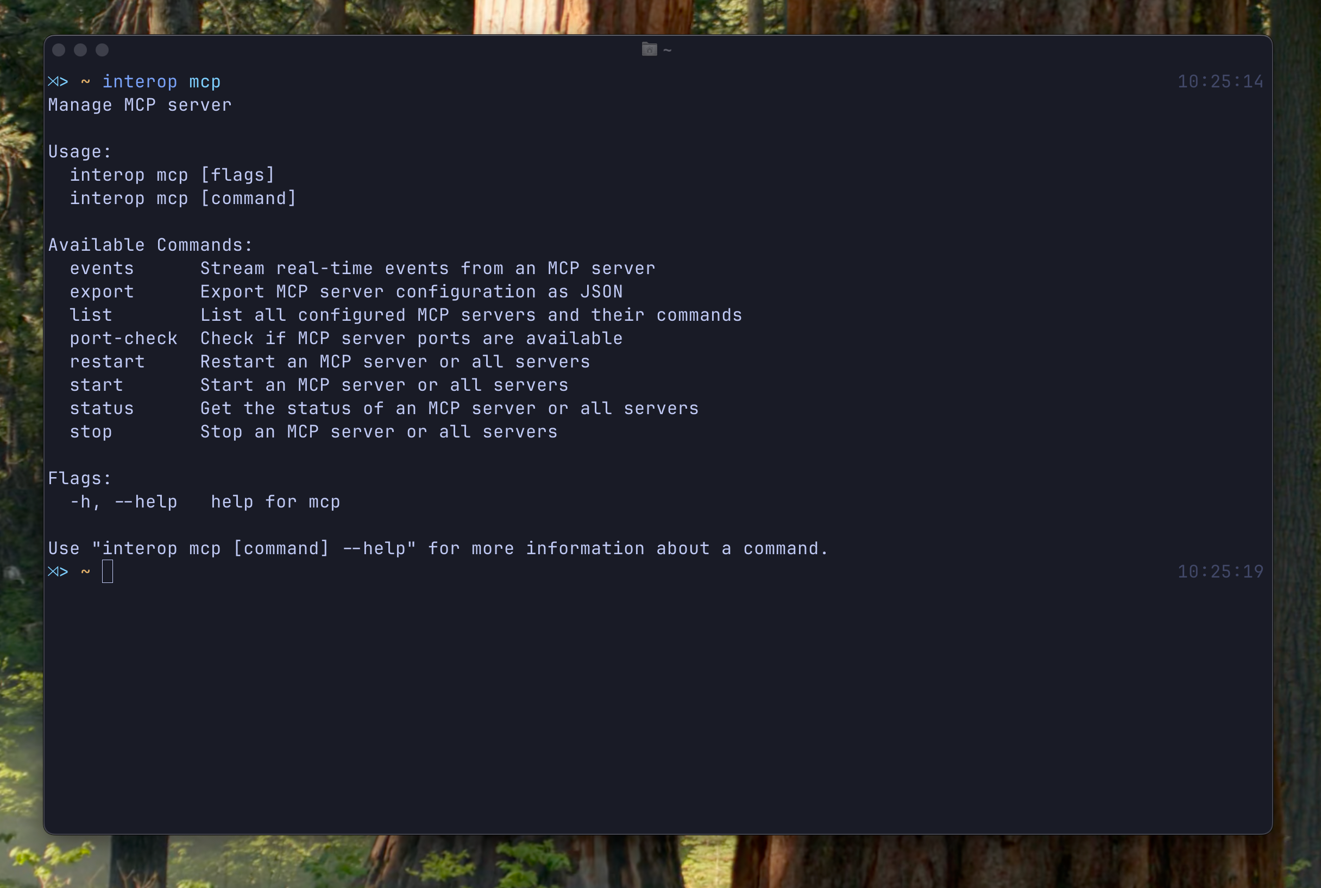Click the 10:25:19 timestamp
1321x888 pixels.
pyautogui.click(x=1220, y=572)
